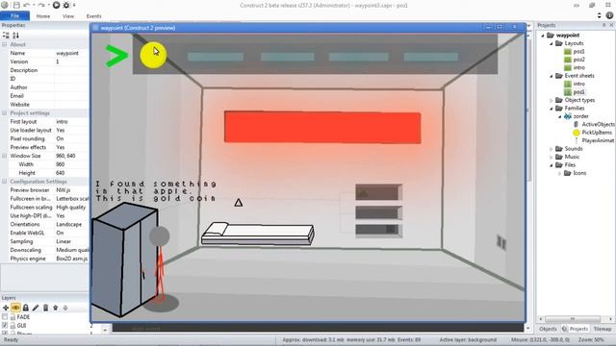
Task: Toggle the layer visibility eye button
Action: pos(15,308)
